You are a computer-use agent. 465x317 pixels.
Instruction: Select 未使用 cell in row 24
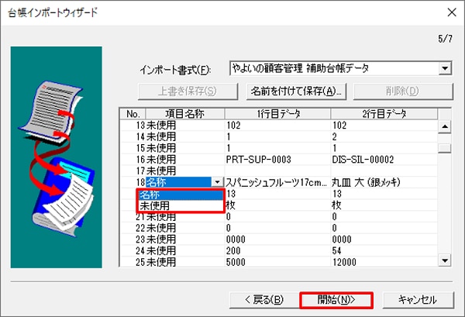point(185,251)
